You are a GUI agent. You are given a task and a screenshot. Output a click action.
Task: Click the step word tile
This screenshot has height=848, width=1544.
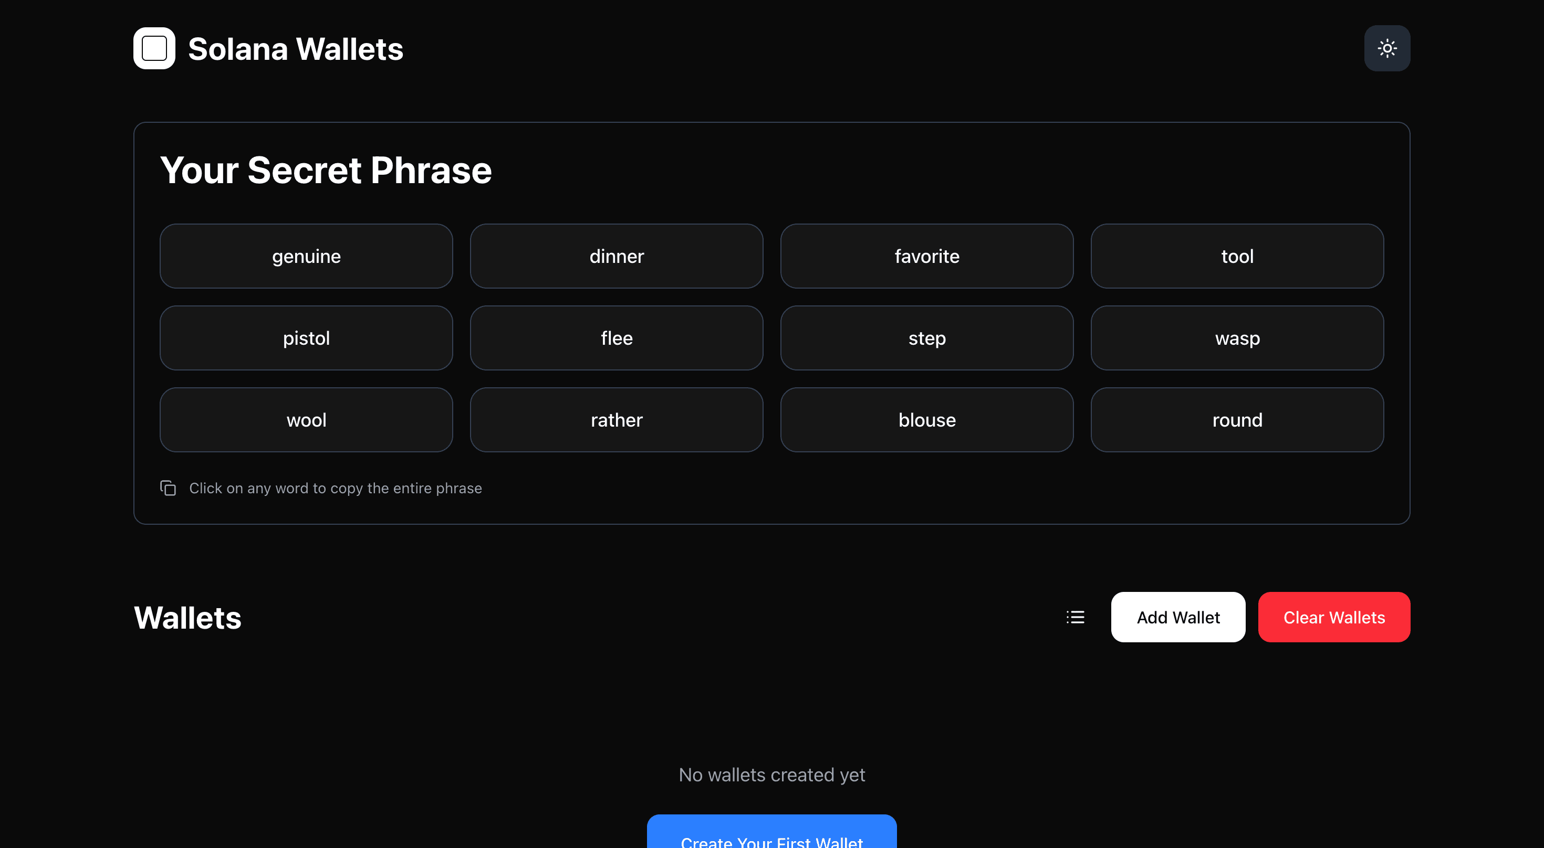(x=926, y=338)
